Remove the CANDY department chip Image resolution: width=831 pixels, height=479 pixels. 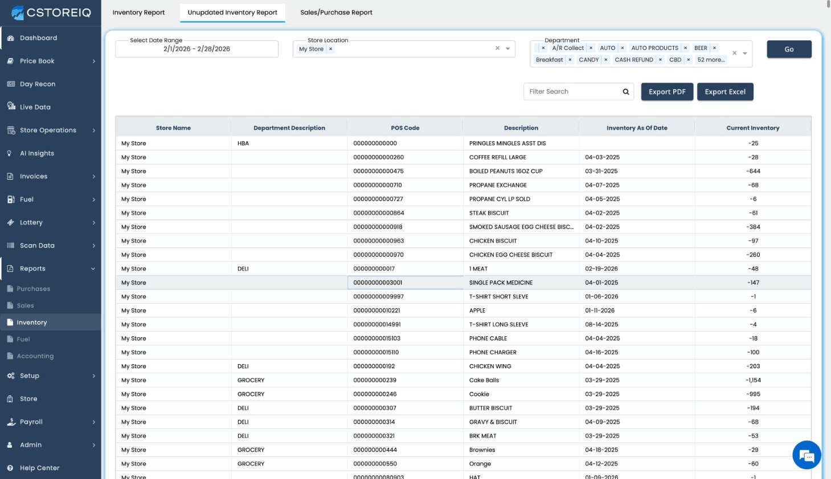click(605, 60)
